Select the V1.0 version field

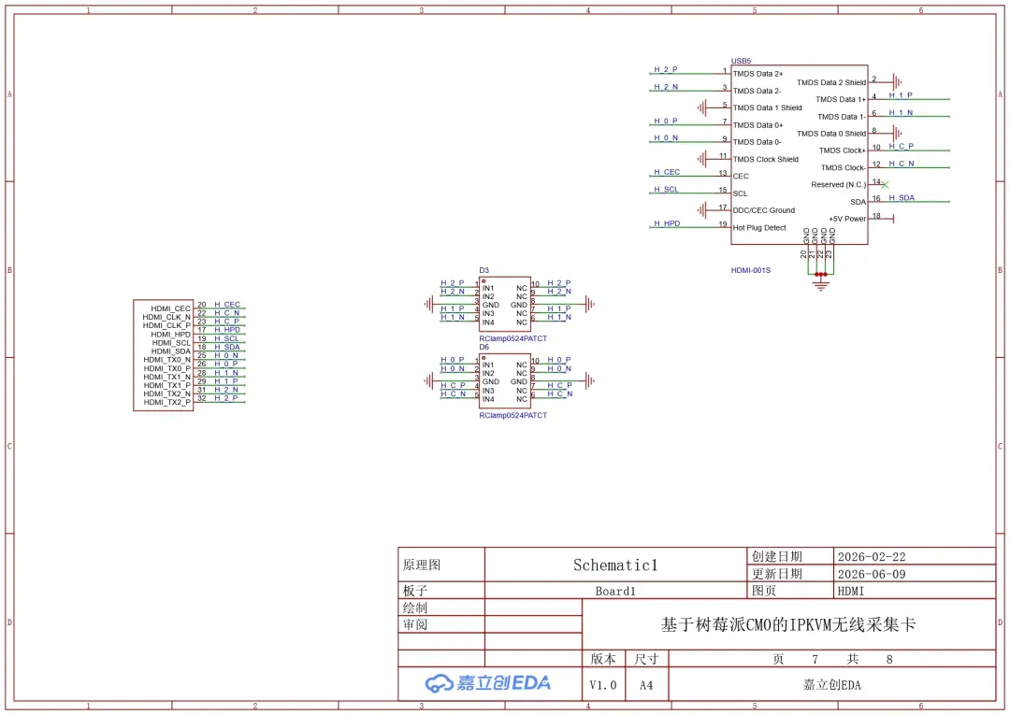603,685
